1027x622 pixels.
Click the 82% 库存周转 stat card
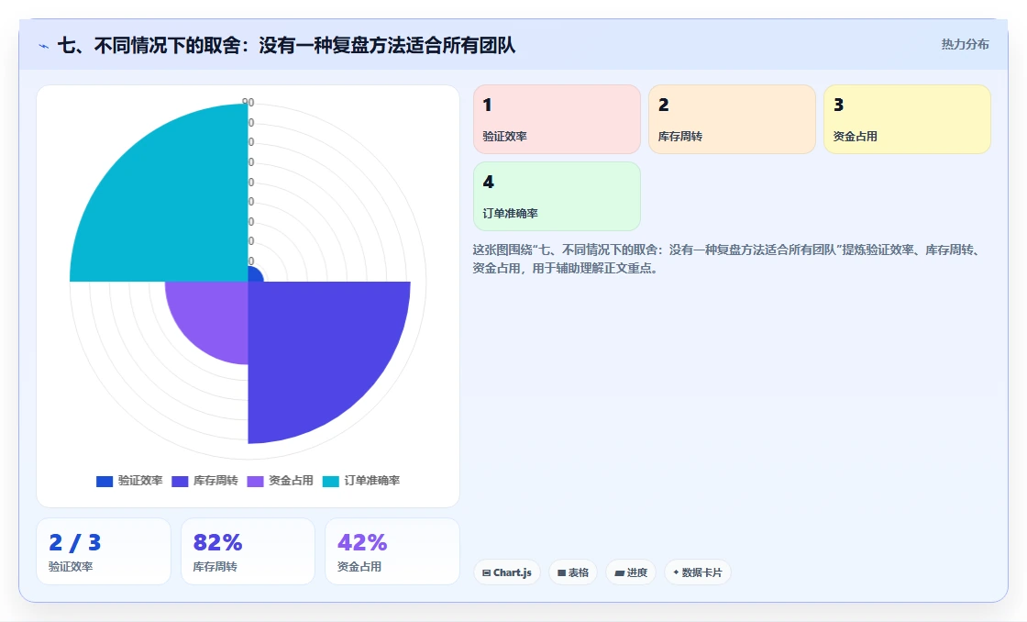248,551
